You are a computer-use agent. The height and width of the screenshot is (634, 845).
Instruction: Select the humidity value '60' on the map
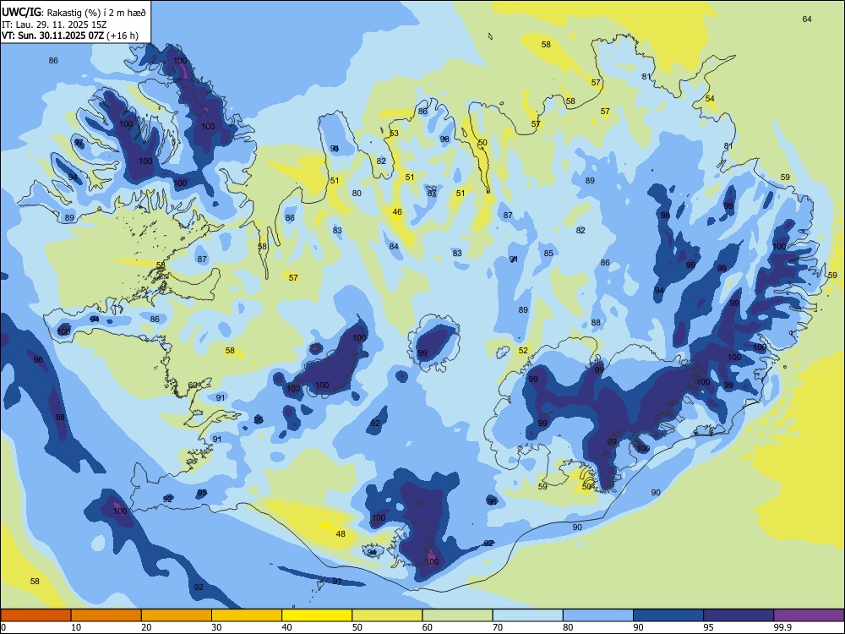click(193, 385)
